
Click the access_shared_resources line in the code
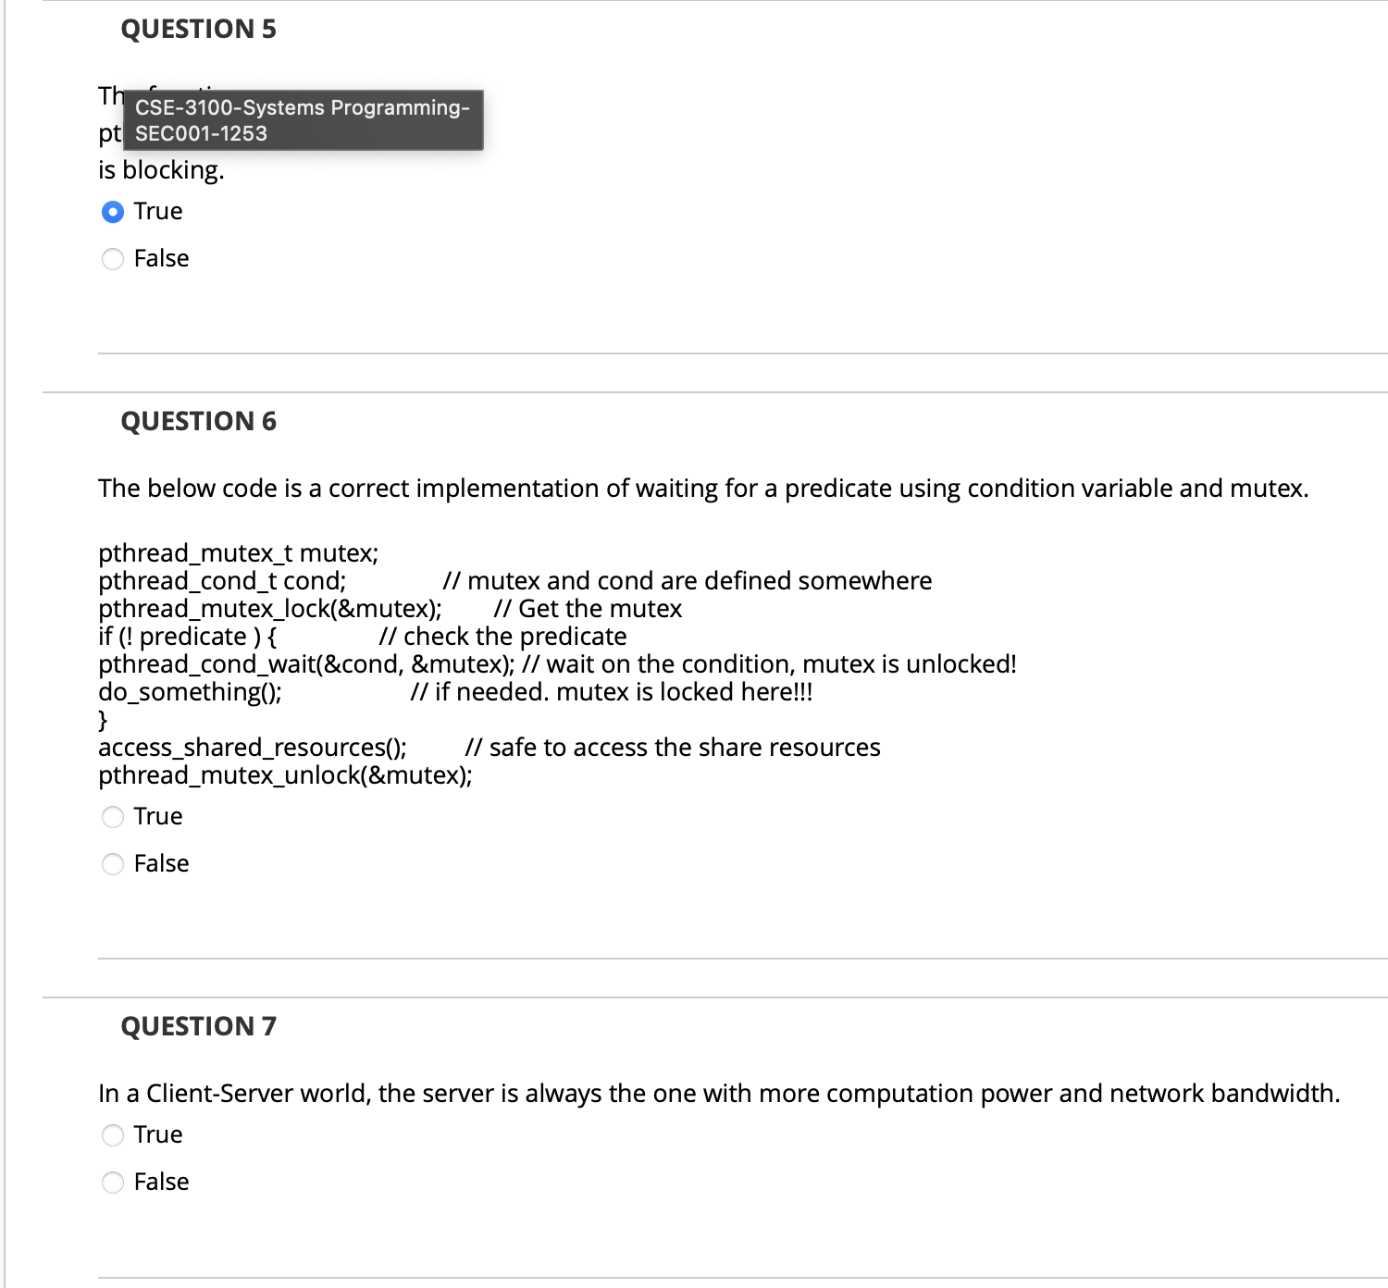tap(489, 747)
